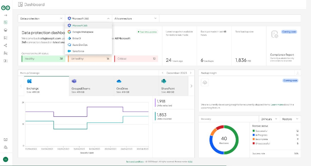This screenshot has height=166, width=311.
Task: Click the blue In Progress legend swatch
Action: point(254,135)
